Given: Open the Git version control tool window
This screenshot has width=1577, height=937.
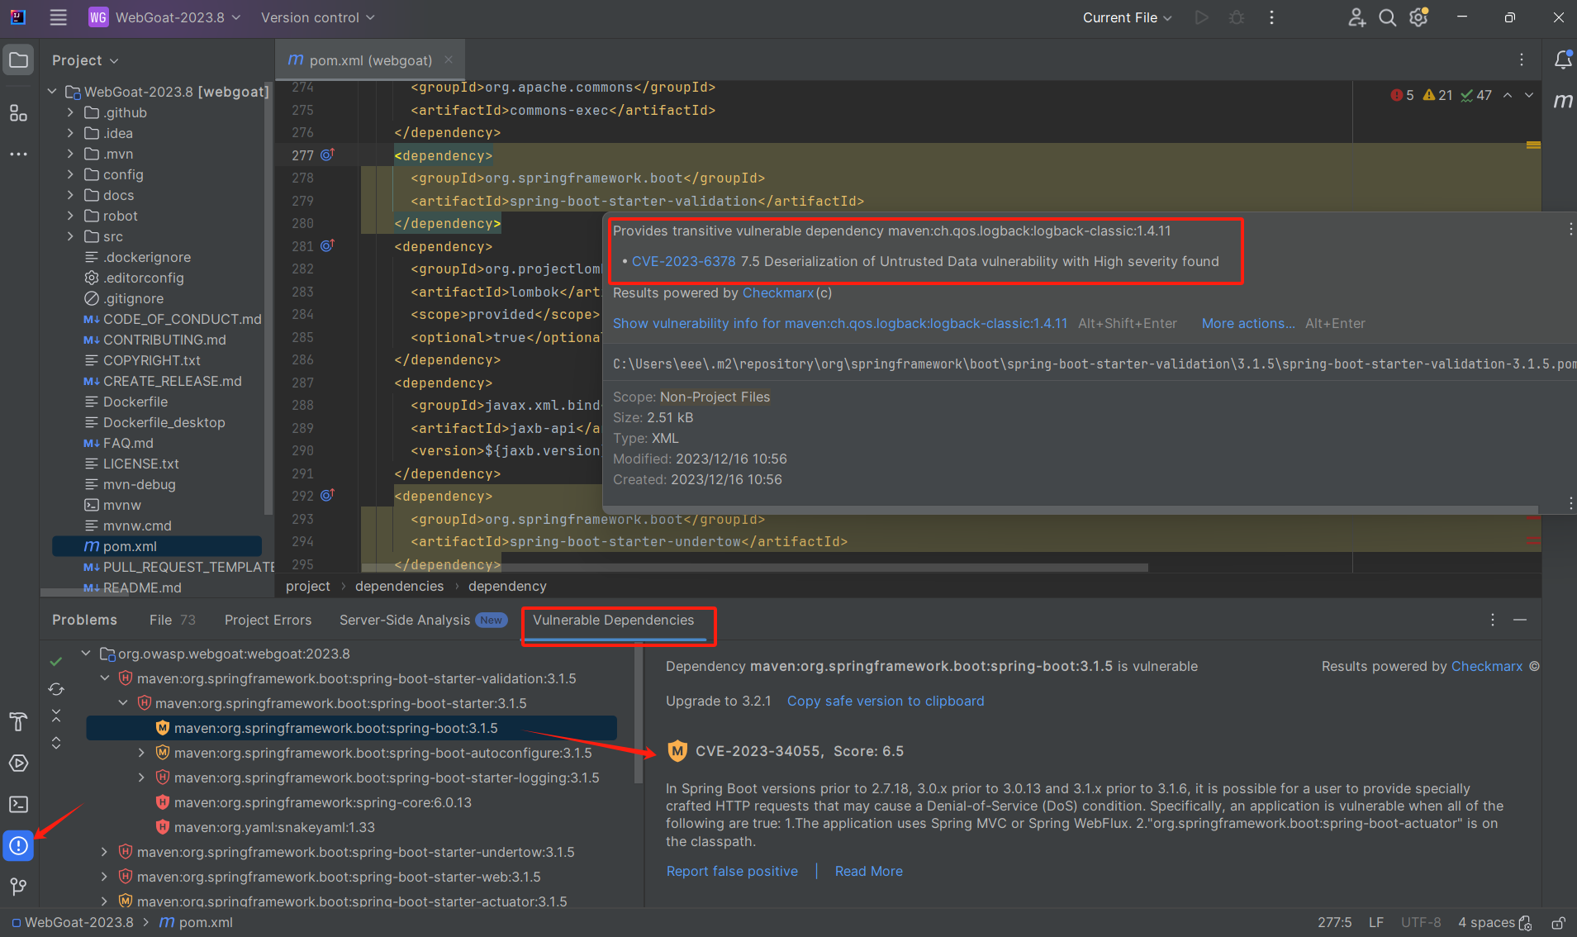Looking at the screenshot, I should 18,887.
